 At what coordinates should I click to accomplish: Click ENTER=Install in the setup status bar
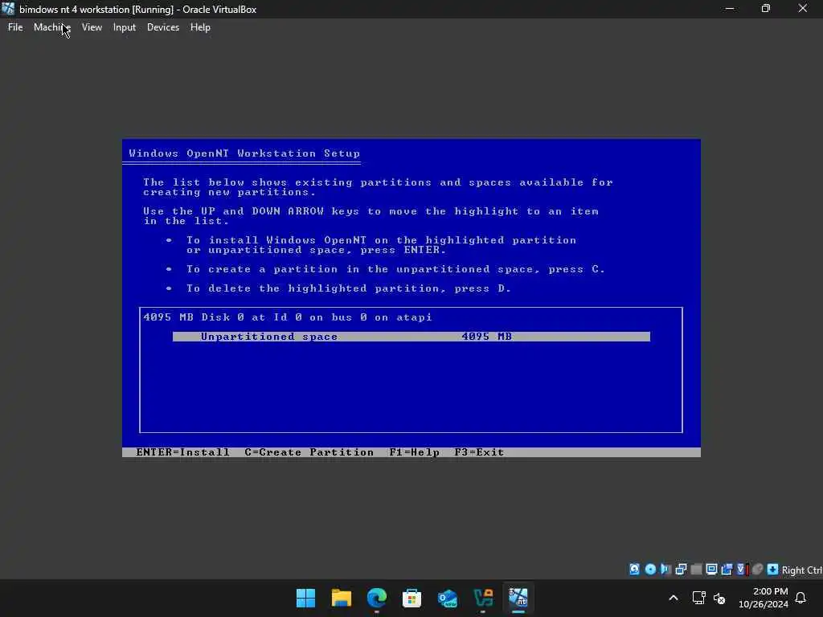[182, 452]
